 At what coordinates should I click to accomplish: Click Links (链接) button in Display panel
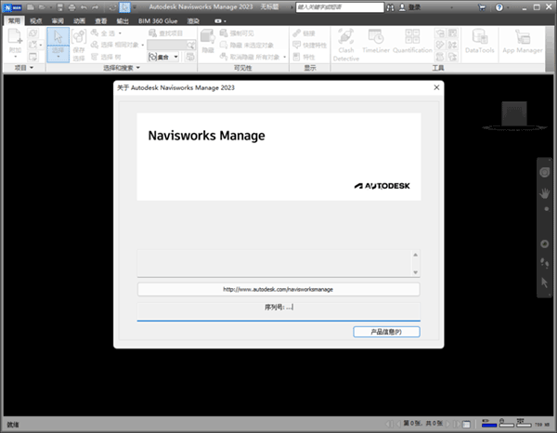tap(304, 33)
